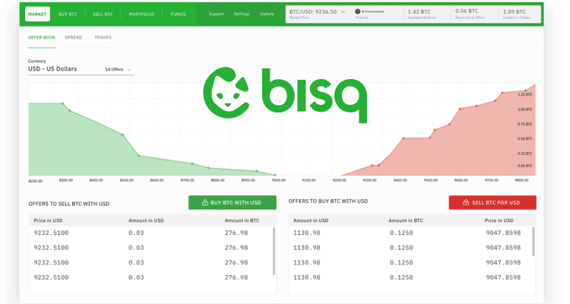Open the Support menu item
The image size is (570, 304).
point(217,14)
